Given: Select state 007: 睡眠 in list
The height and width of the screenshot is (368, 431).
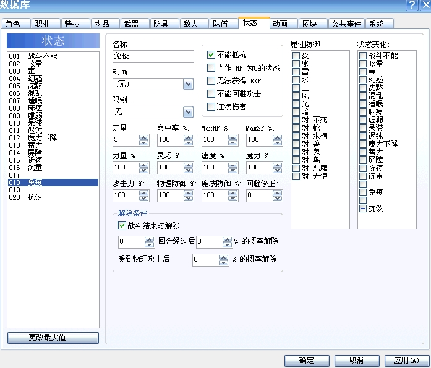Looking at the screenshot, I should (53, 101).
